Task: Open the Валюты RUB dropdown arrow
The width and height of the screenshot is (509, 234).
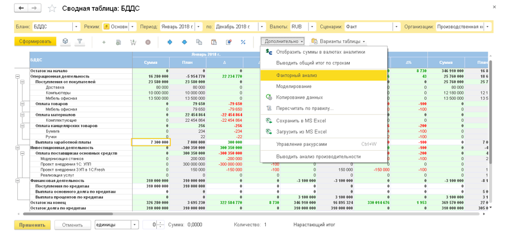Action: click(x=313, y=27)
